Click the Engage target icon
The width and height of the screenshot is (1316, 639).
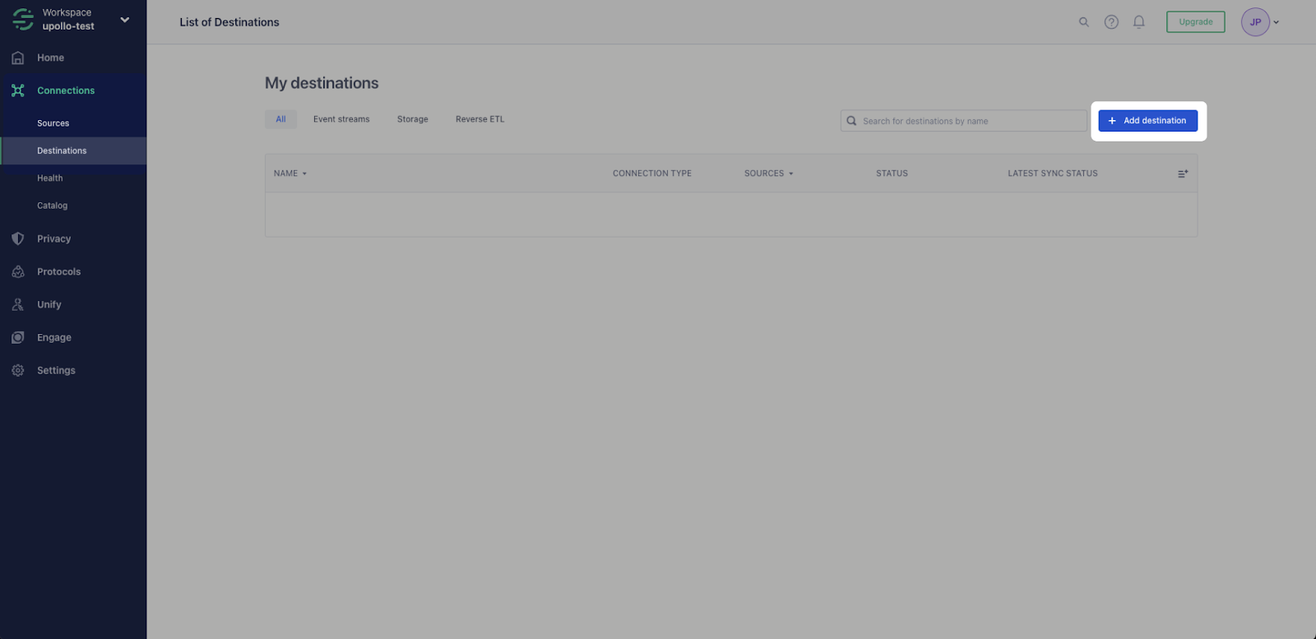tap(18, 337)
